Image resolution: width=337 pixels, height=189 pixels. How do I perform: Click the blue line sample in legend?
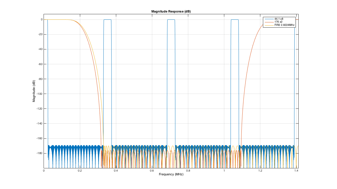269,19
